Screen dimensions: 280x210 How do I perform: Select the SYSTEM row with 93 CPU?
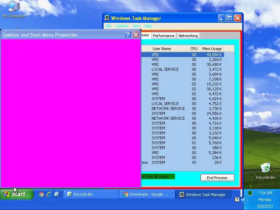(182, 162)
